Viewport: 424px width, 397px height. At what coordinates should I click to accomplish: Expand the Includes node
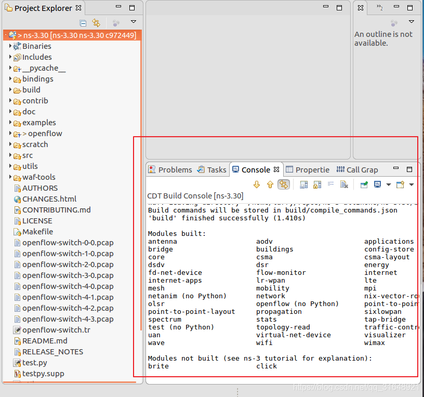pos(10,57)
